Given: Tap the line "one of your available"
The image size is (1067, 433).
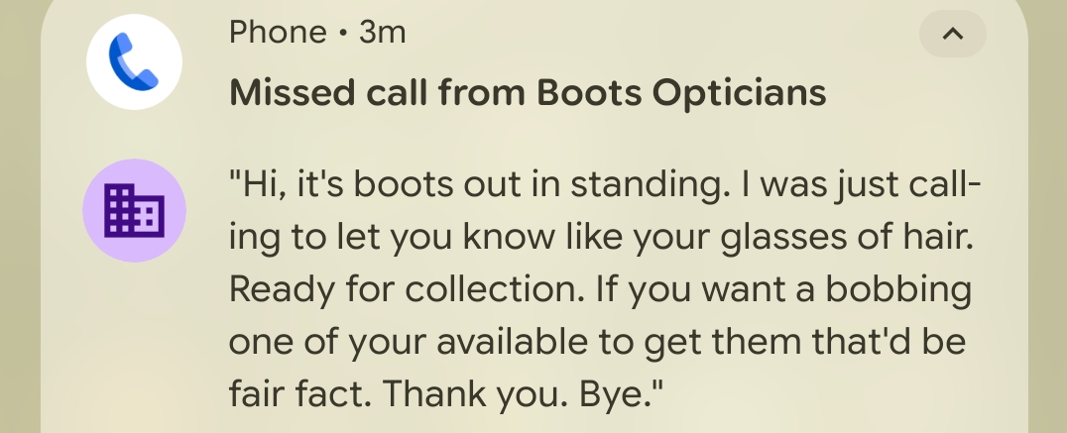Looking at the screenshot, I should click(391, 343).
